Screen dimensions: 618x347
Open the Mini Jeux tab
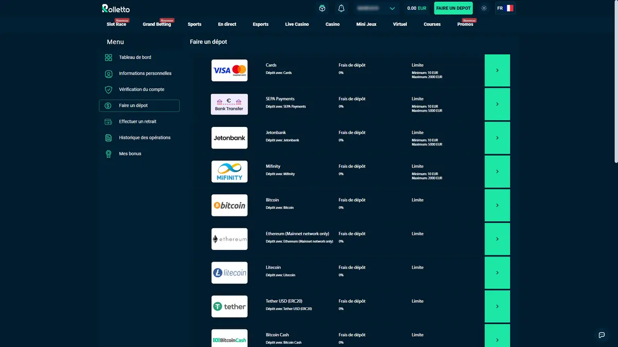point(366,24)
